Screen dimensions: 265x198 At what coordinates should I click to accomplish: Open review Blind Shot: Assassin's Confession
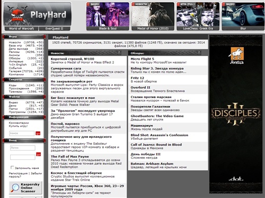[160, 135]
